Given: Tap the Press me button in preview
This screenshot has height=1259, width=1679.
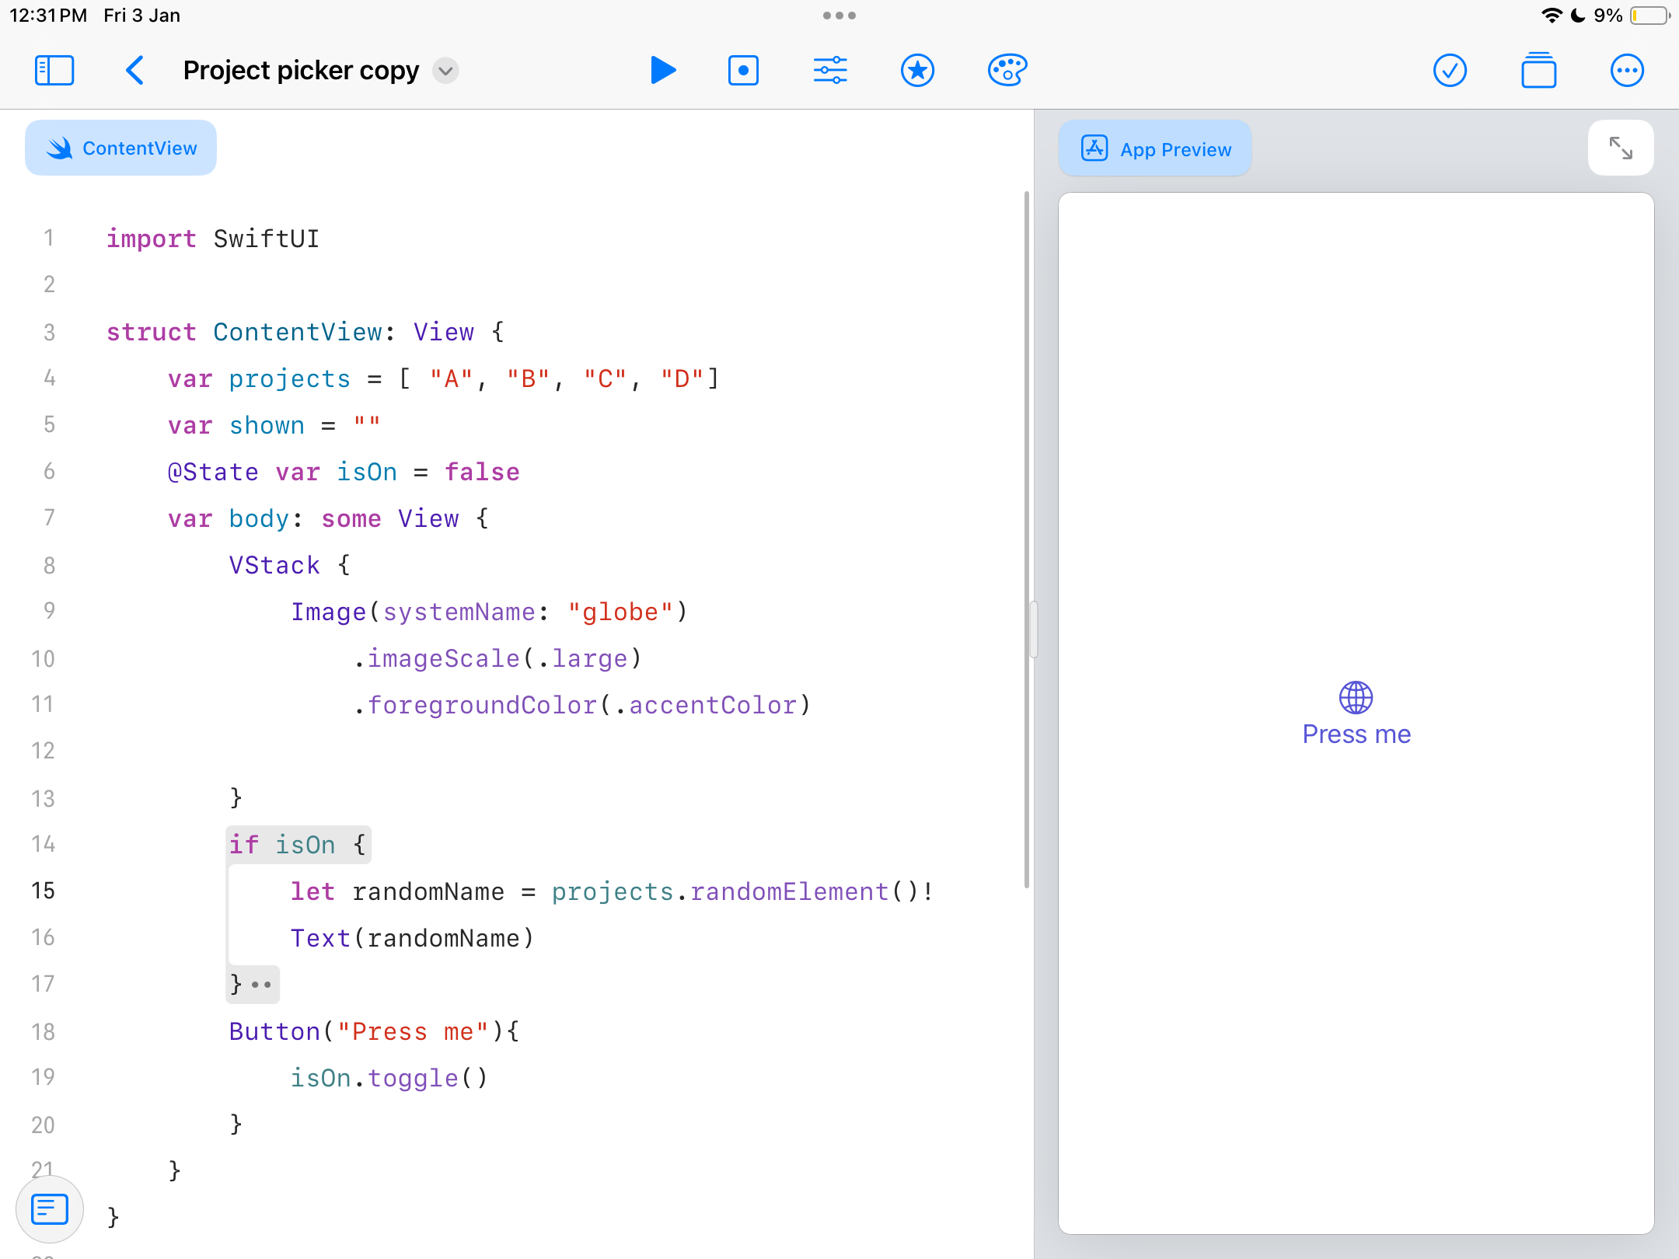Looking at the screenshot, I should pyautogui.click(x=1356, y=734).
